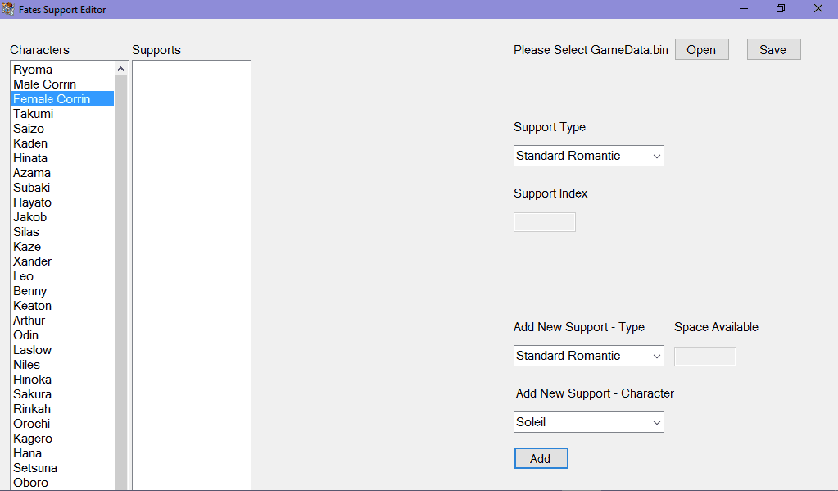Click the Space Available field
Screen dimensions: 838x491
pyautogui.click(x=705, y=357)
